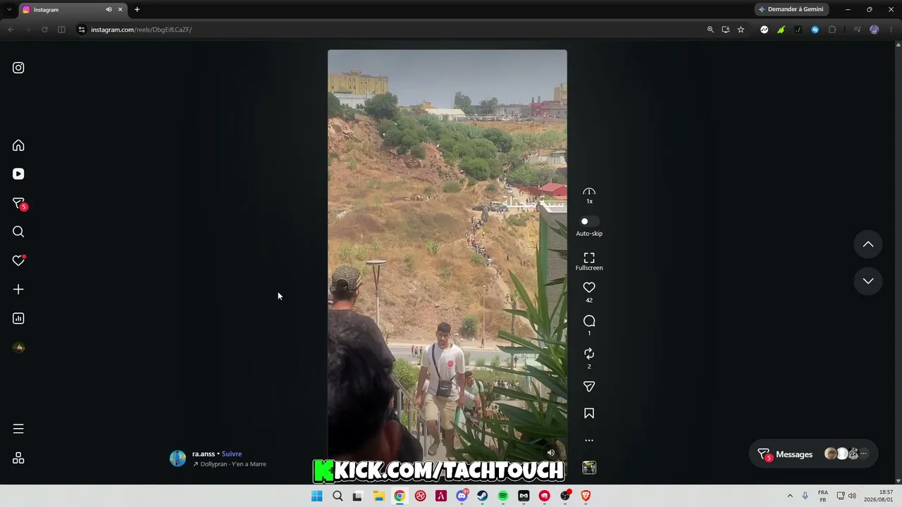Image resolution: width=902 pixels, height=507 pixels.
Task: Go to the previous reel
Action: coord(868,244)
